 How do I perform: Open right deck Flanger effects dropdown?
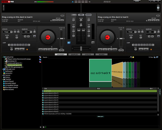135,32
